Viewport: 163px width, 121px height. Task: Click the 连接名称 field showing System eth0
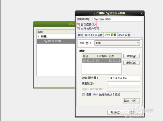click(118, 19)
